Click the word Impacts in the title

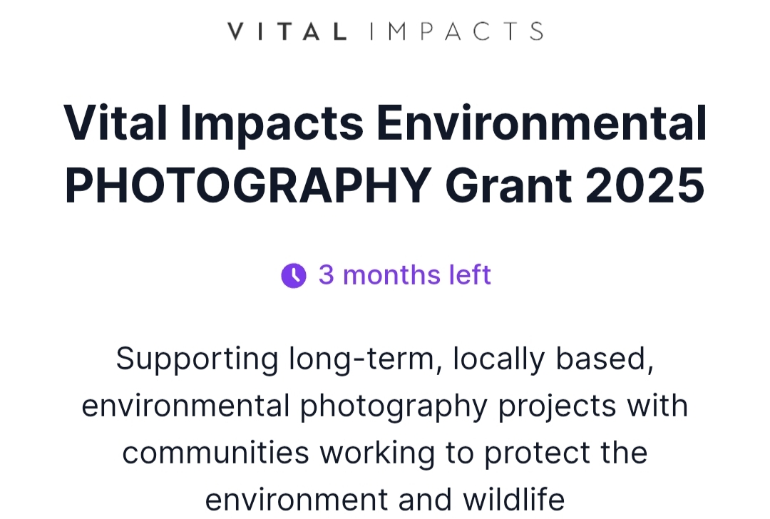[272, 124]
